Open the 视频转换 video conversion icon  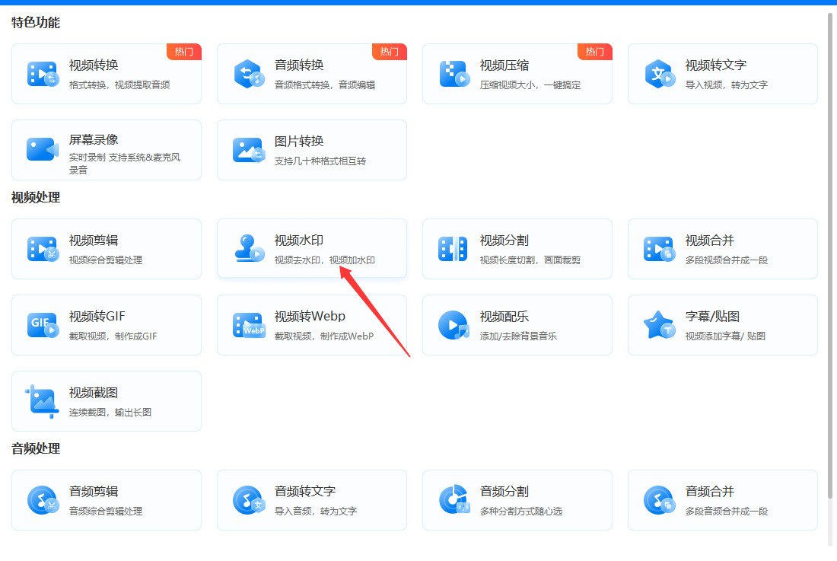pos(43,74)
